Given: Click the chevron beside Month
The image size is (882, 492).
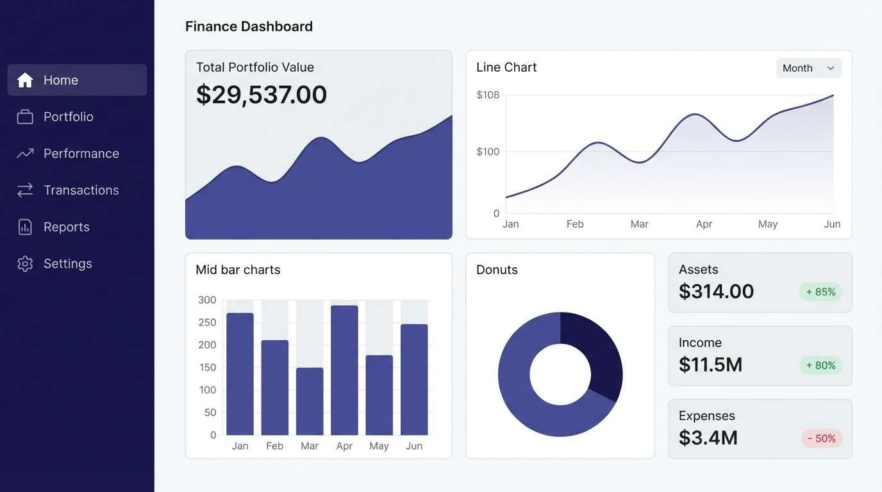Looking at the screenshot, I should point(831,68).
